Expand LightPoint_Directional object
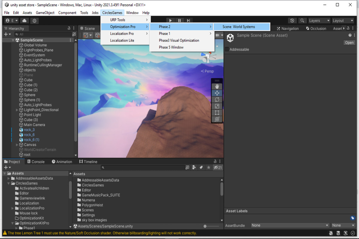359x239 pixels. coord(17,110)
